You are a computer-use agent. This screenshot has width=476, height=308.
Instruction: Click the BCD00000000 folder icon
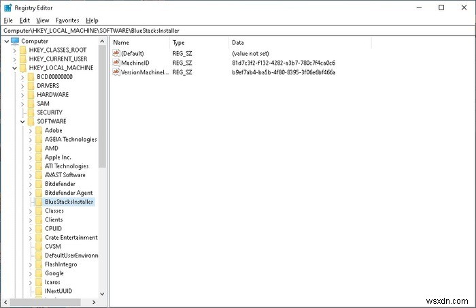click(x=31, y=77)
